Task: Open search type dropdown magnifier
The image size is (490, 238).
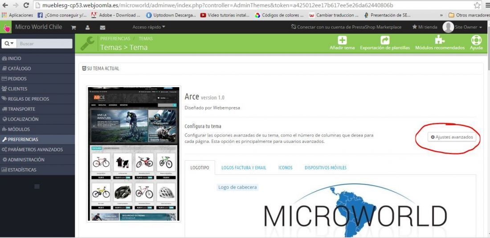Action: tap(9, 44)
